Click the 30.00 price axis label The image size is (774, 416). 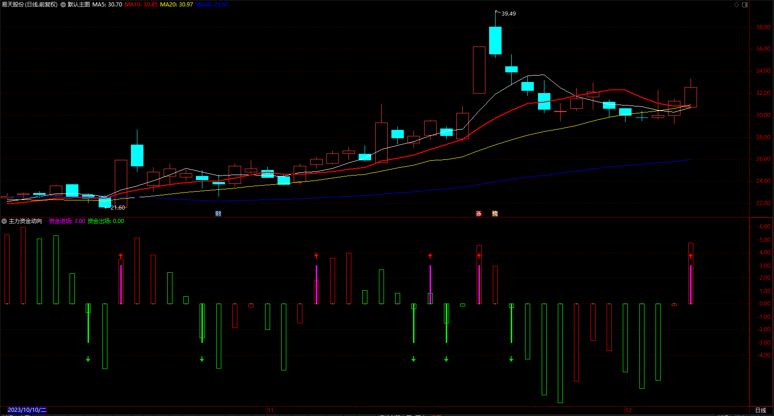(x=763, y=115)
